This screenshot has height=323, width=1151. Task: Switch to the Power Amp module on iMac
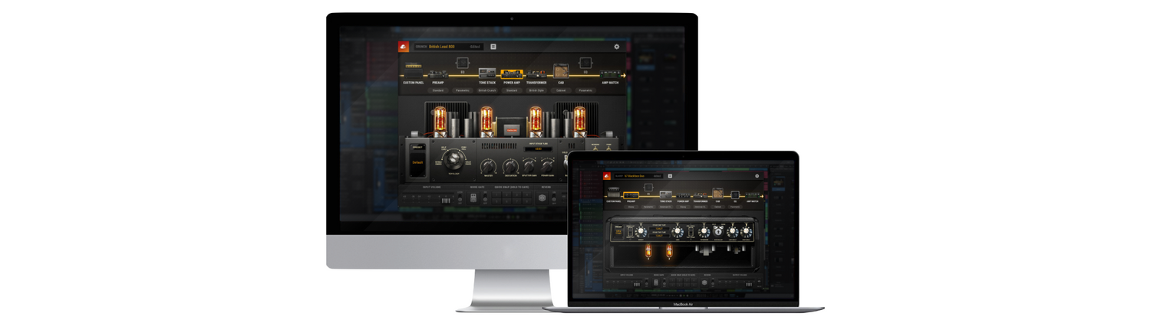pyautogui.click(x=512, y=73)
